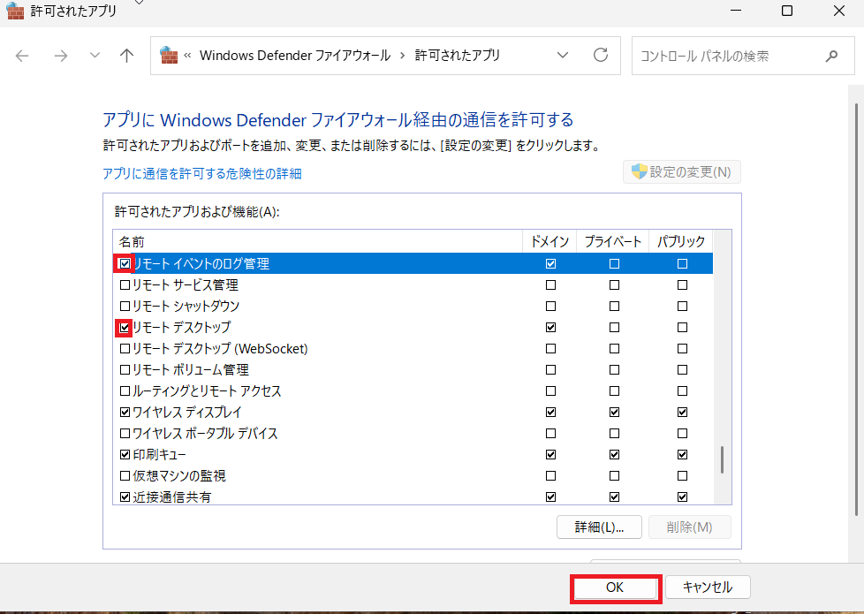Click the window's right-side scrollbar
The image size is (864, 614).
(856, 308)
